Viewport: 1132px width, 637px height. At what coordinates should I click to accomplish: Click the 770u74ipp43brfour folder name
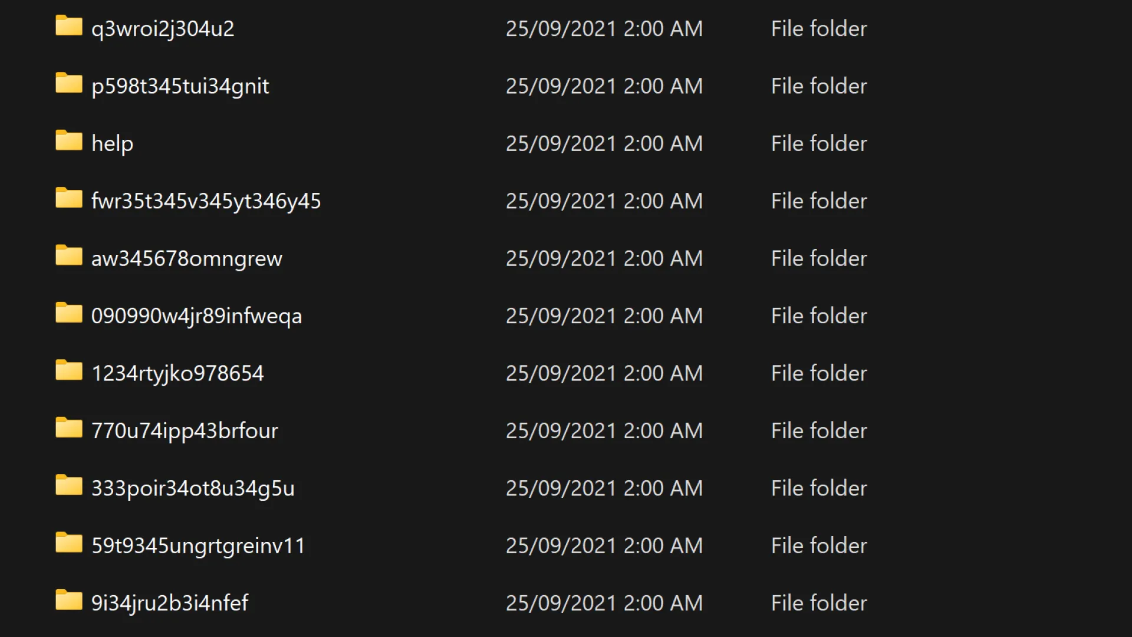[x=185, y=431]
